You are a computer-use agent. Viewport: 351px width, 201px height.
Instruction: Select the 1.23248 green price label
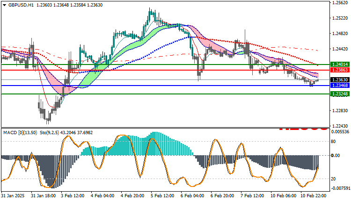tap(340, 94)
